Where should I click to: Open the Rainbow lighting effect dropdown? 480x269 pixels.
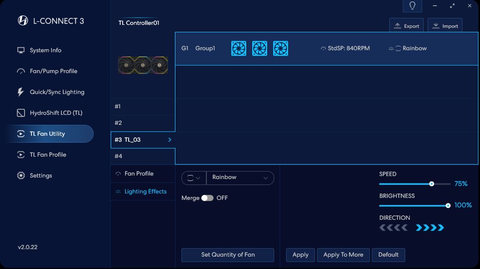coord(240,178)
